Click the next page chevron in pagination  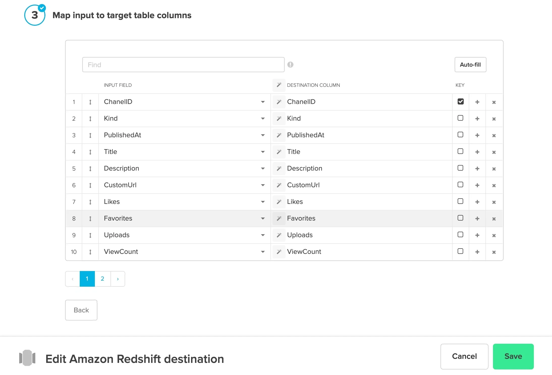118,279
